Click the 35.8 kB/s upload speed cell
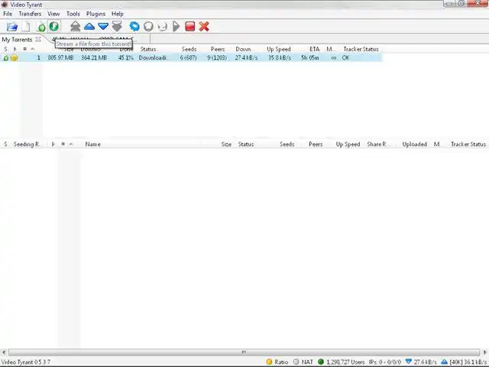 (280, 58)
